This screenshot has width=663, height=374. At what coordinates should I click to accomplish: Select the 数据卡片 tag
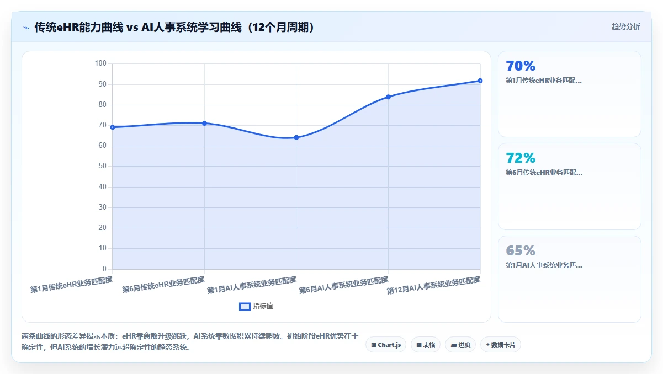tap(501, 345)
